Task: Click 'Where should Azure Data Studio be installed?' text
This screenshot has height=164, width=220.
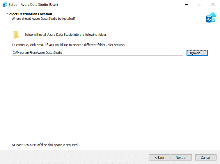Action: [x=43, y=19]
